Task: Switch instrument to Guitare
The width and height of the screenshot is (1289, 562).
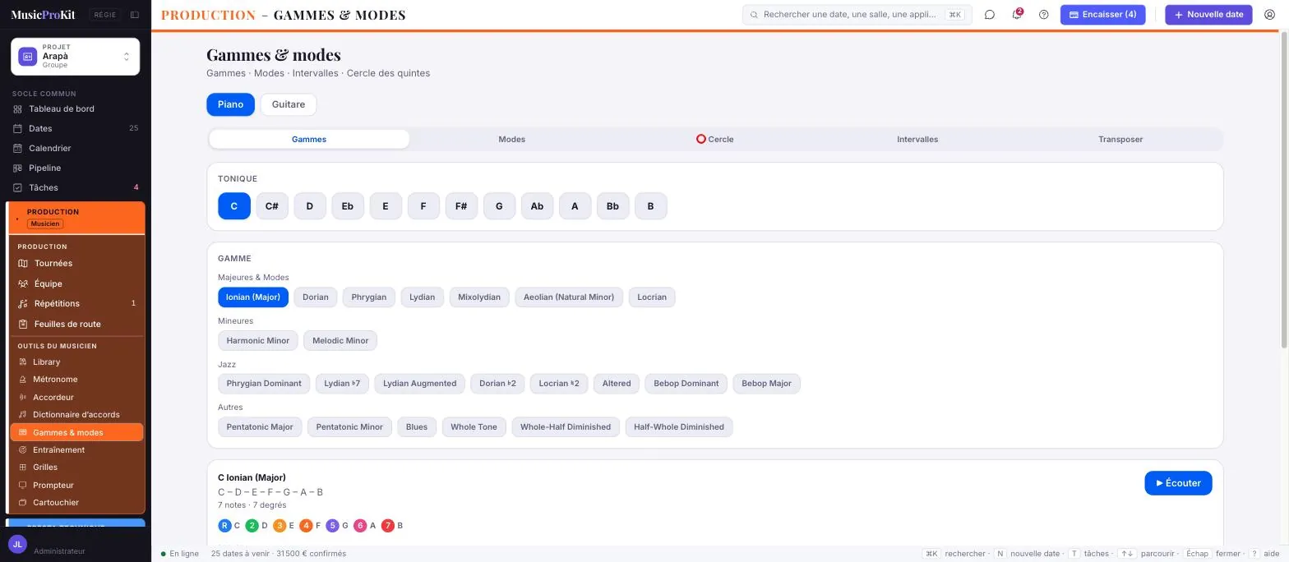Action: click(289, 104)
